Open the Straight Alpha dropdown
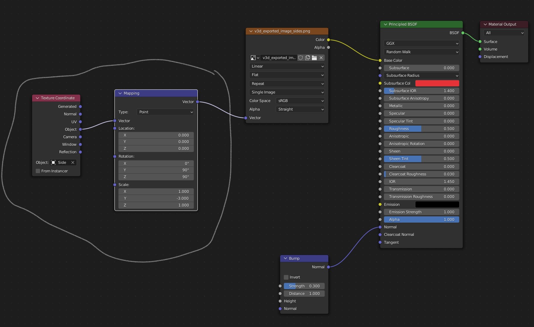 pos(300,109)
